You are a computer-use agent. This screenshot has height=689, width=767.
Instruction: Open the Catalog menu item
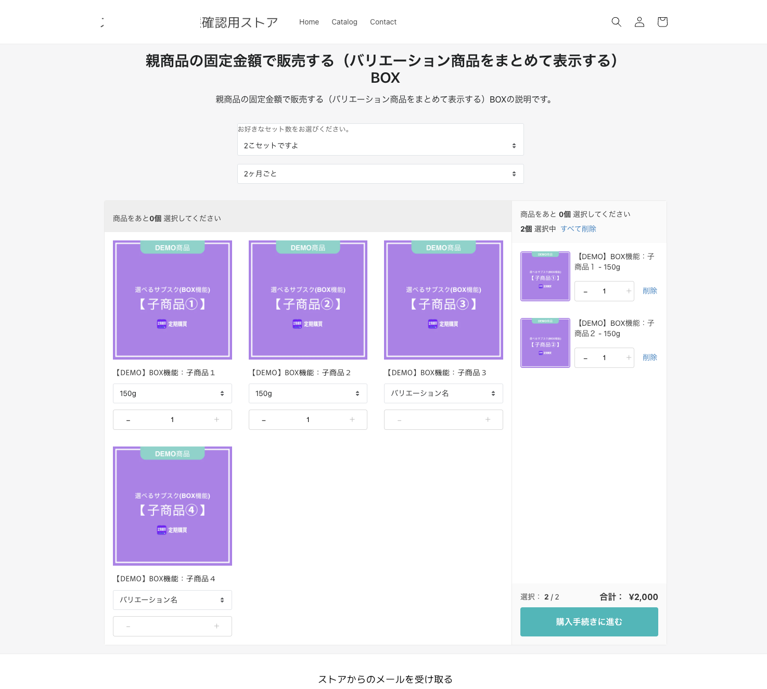pos(344,22)
